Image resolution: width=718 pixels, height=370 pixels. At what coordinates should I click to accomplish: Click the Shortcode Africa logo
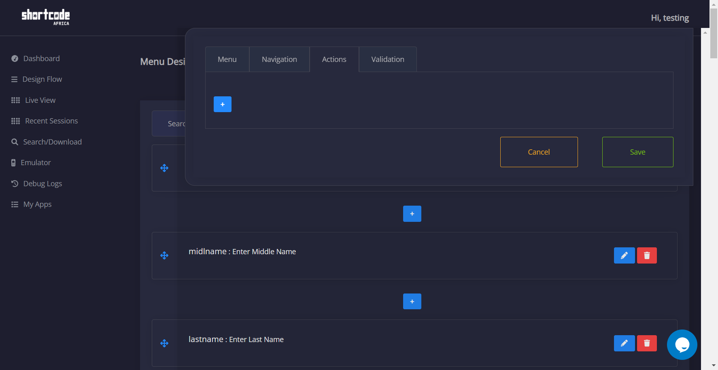coord(46,17)
